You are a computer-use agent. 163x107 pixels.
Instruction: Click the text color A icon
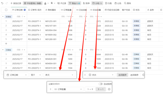(45, 3)
